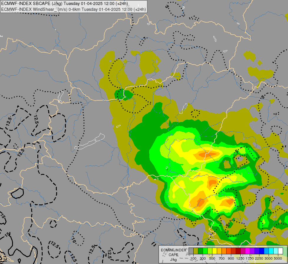288x264 pixels.
Task: Click the wind shear contour label 10
Action: tap(74, 240)
